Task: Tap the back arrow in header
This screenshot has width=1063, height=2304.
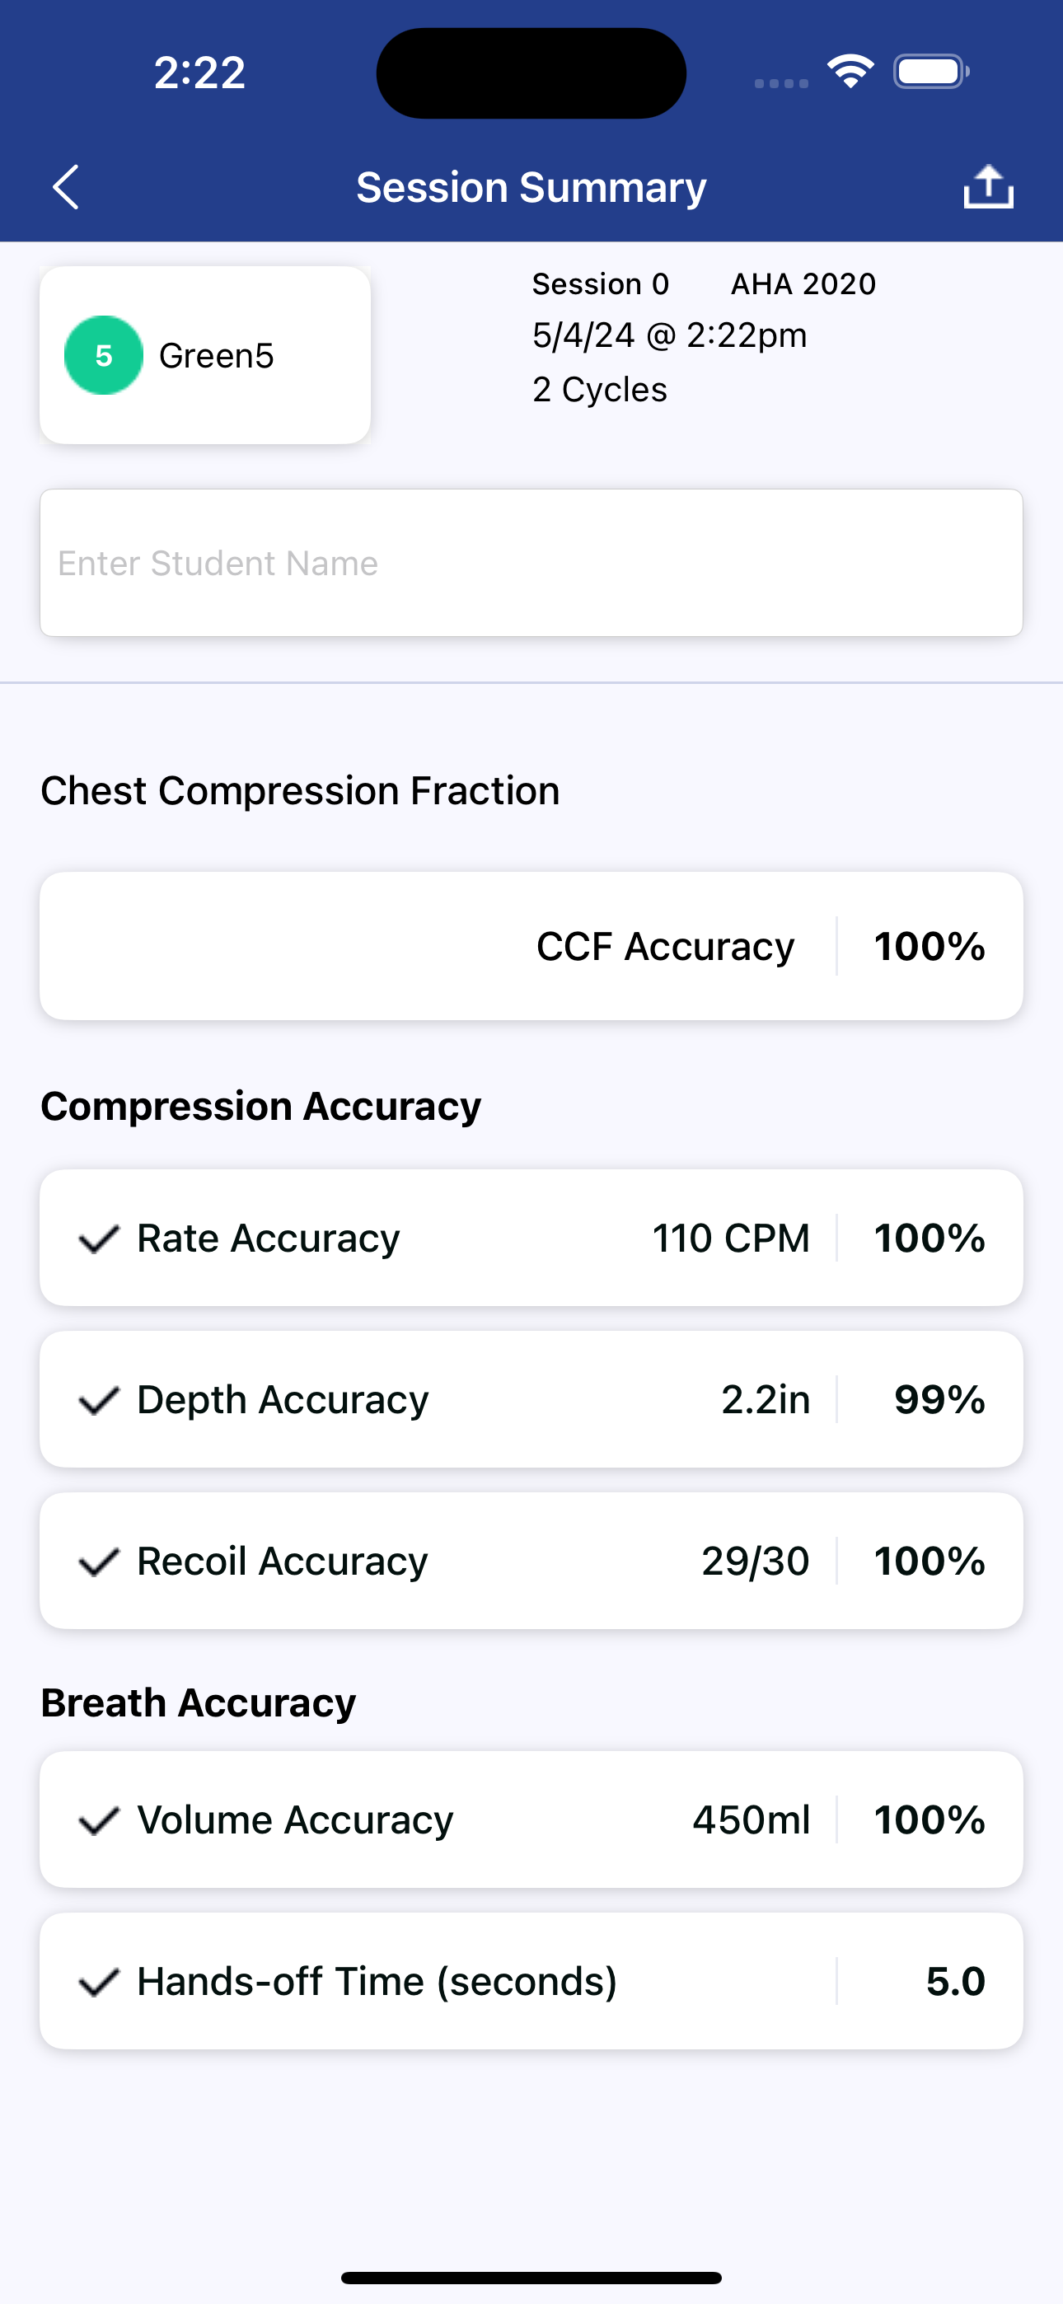Action: click(x=66, y=187)
